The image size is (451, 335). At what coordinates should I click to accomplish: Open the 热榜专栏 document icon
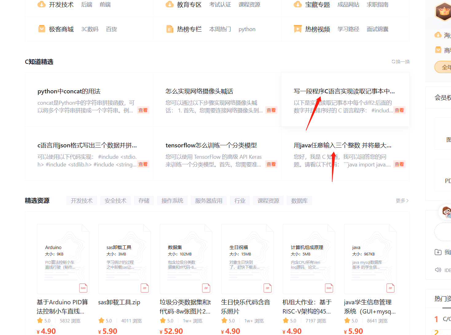(x=170, y=29)
